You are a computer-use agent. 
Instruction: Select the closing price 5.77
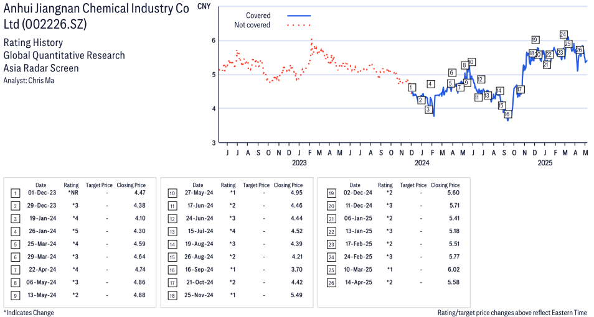click(x=454, y=257)
